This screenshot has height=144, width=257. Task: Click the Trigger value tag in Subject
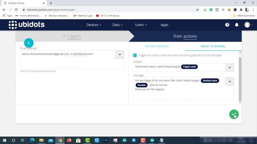pyautogui.click(x=189, y=67)
